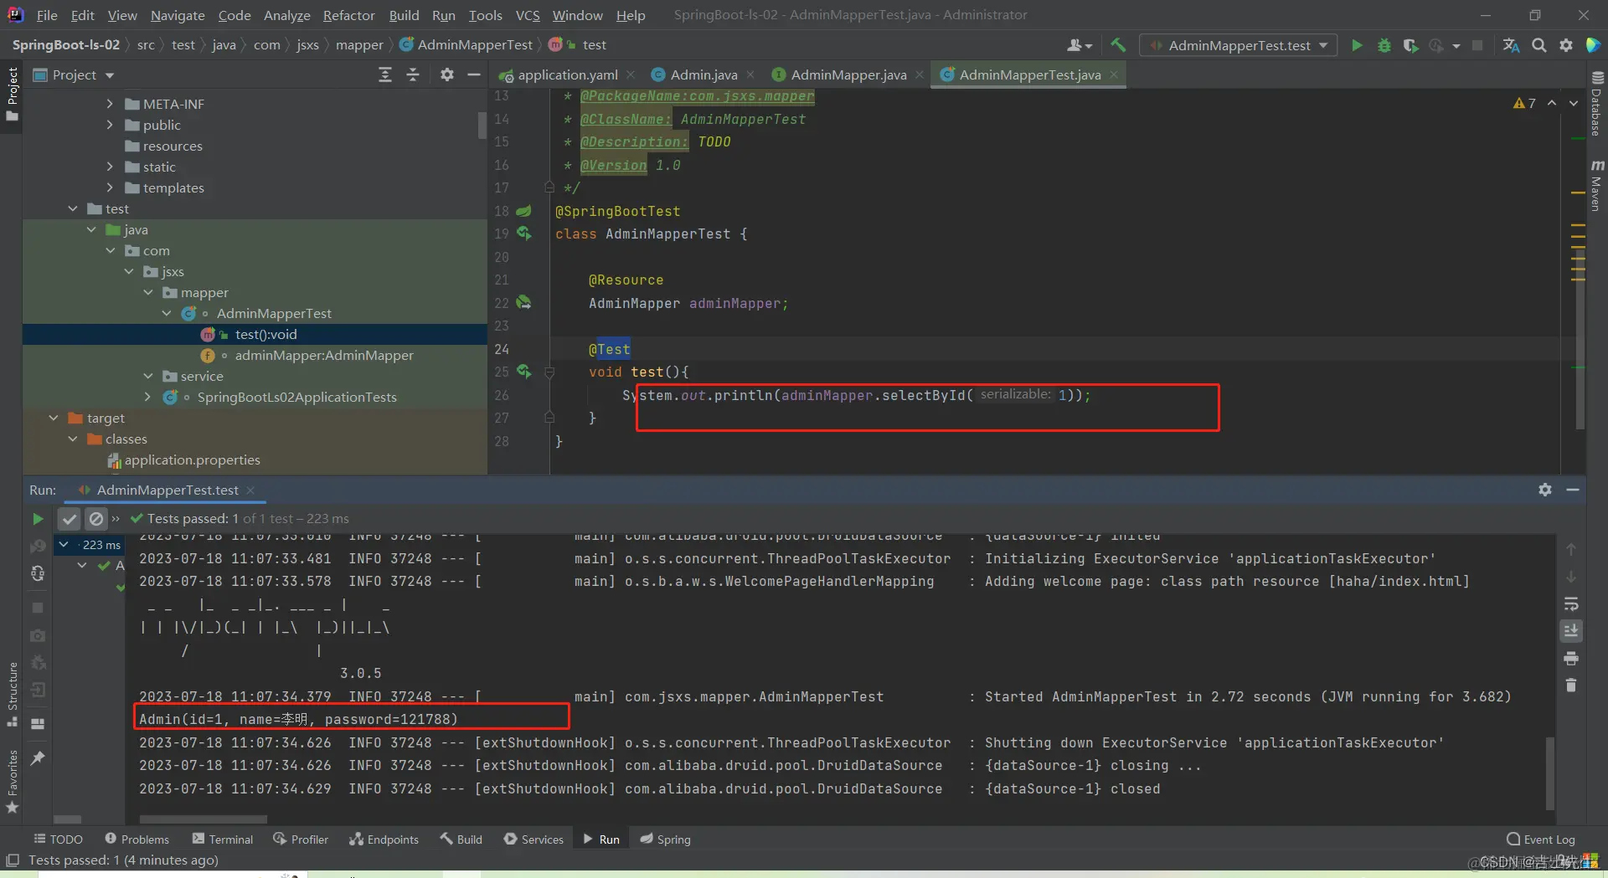Run with coverage icon in toolbar
Screen dimensions: 1608x878
[x=1410, y=45]
